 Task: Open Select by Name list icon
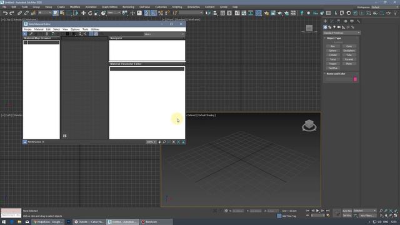62,13
